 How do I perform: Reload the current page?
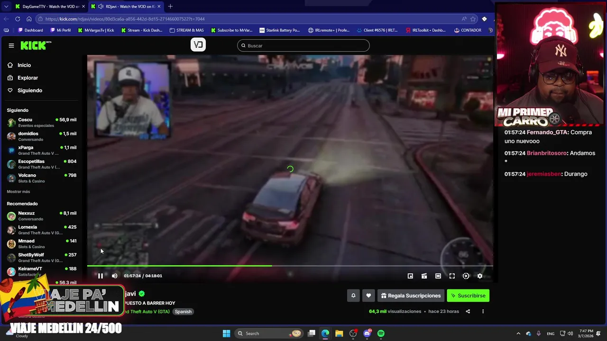pyautogui.click(x=18, y=19)
